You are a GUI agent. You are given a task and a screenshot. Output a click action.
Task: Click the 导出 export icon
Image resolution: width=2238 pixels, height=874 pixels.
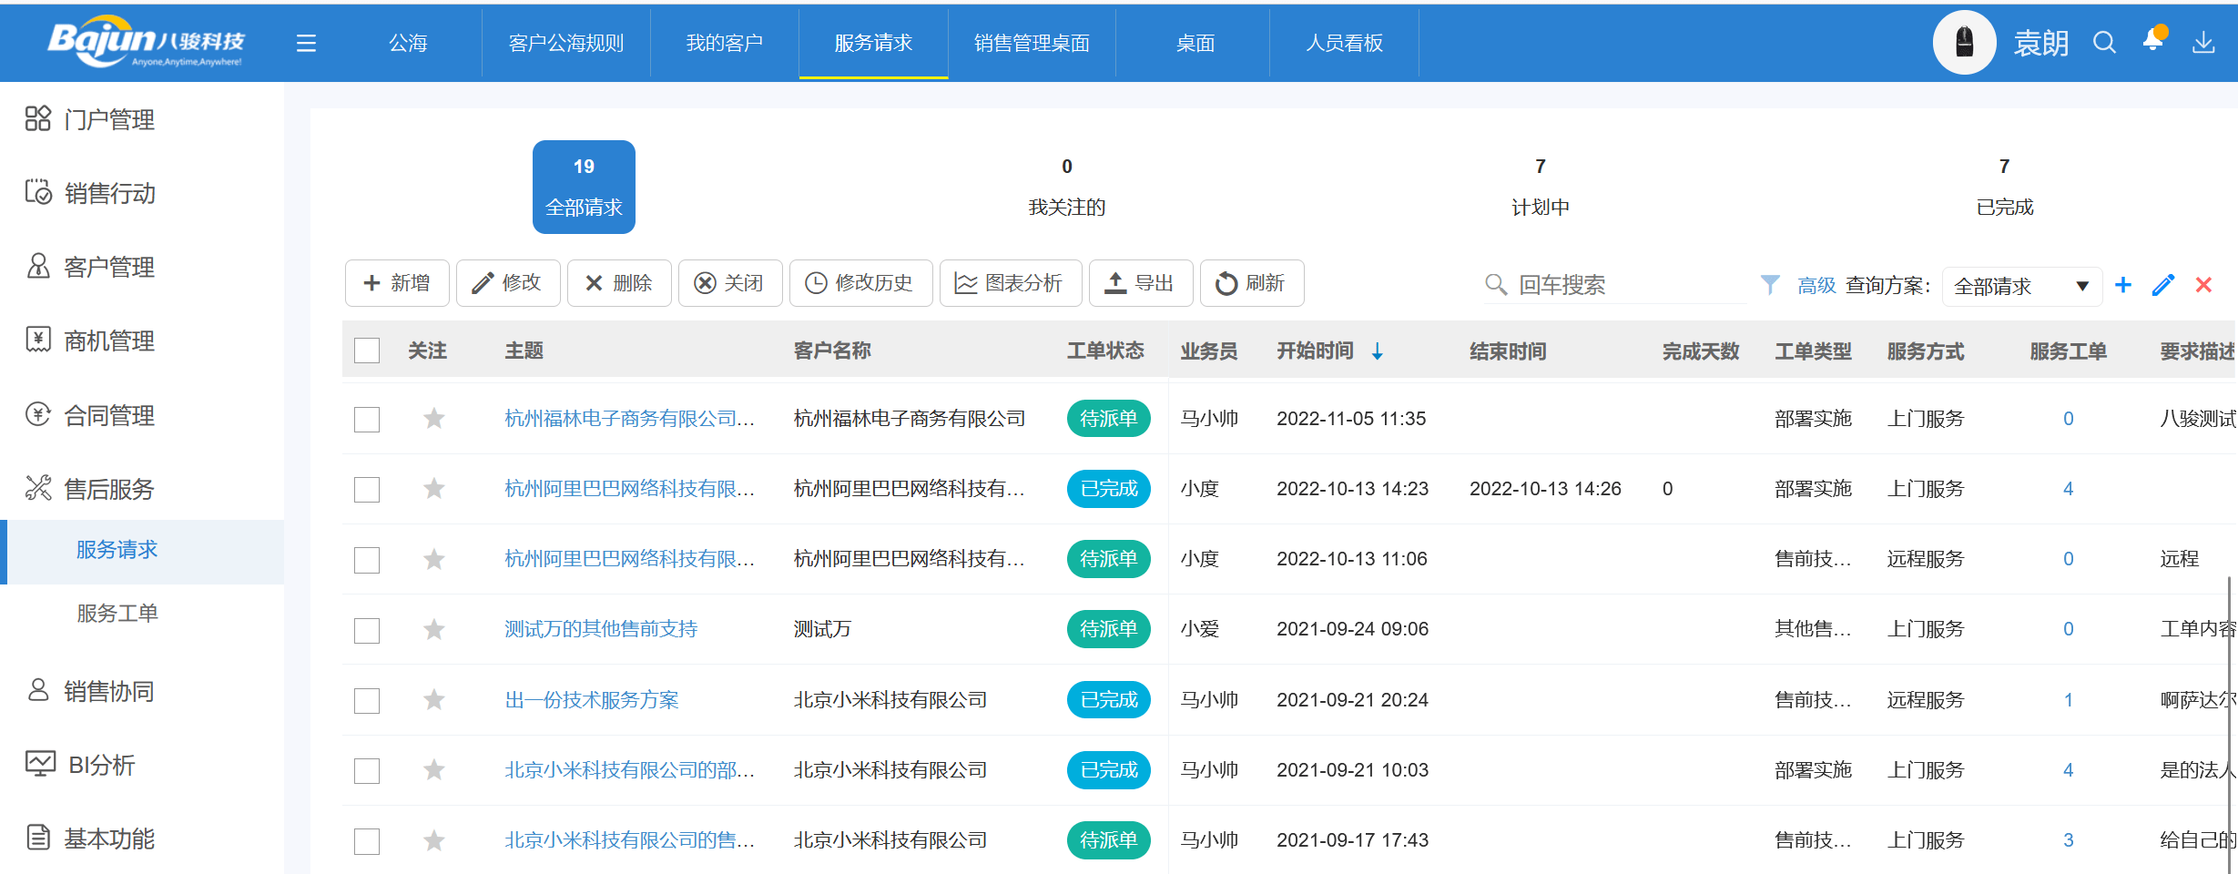[x=1141, y=283]
